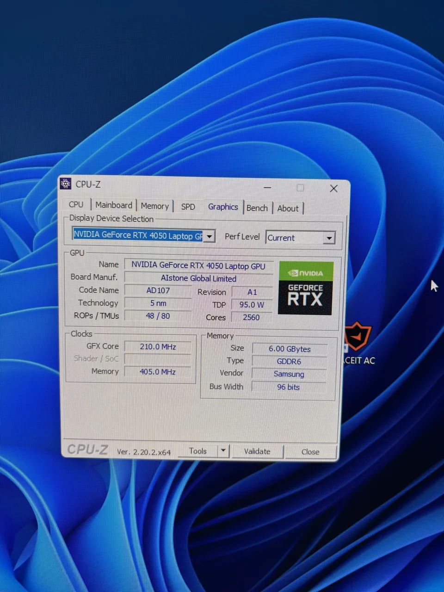Minimize the CPU-Z window
The image size is (444, 592).
tap(268, 187)
